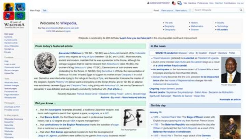Open the Donald Trump news link
The width and height of the screenshot is (246, 139).
coord(160,77)
